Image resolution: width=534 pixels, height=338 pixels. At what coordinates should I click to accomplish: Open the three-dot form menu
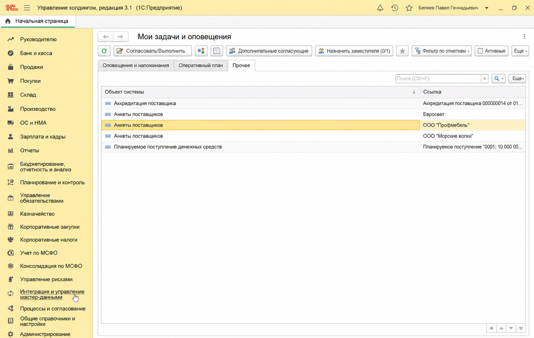525,37
